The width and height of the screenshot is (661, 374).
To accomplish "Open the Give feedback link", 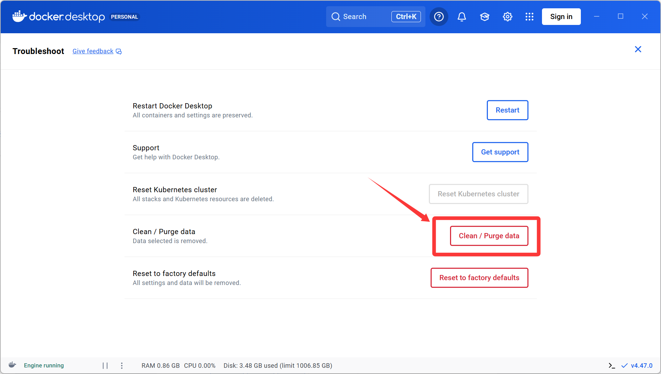I will [x=93, y=51].
